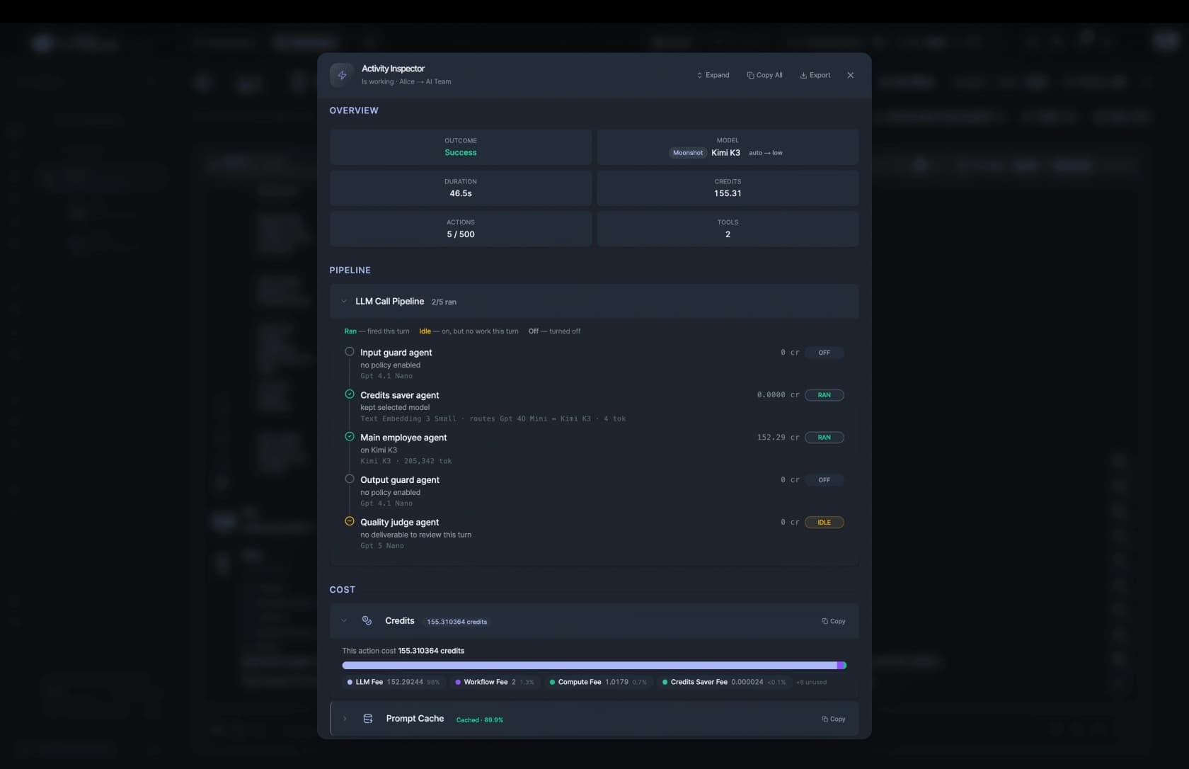Click the Credits 155.31 overview value
Viewport: 1189px width, 769px height.
[728, 193]
